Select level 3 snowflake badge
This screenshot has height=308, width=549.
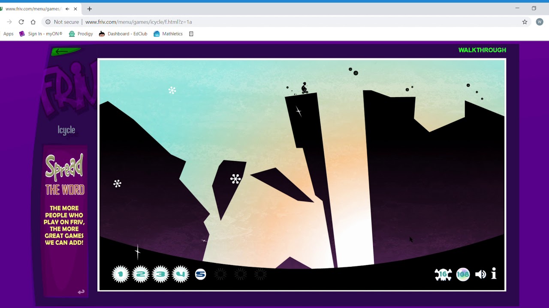[x=161, y=274]
